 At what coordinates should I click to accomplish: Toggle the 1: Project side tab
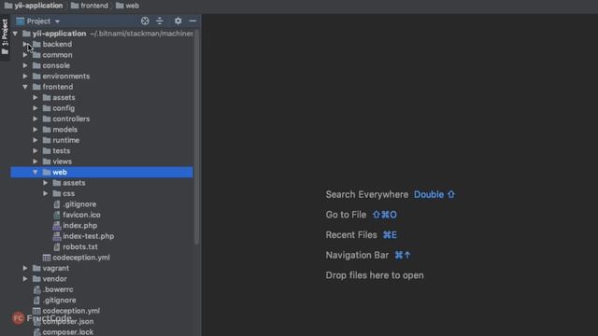click(5, 36)
